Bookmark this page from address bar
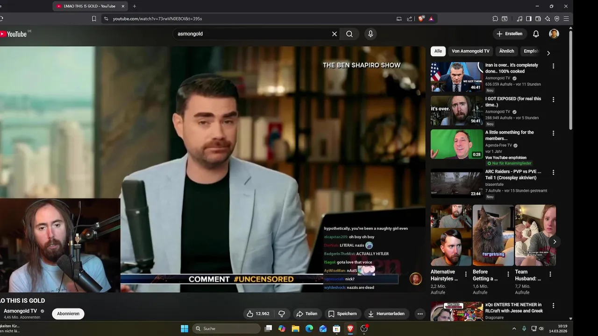The width and height of the screenshot is (598, 336). [94, 19]
